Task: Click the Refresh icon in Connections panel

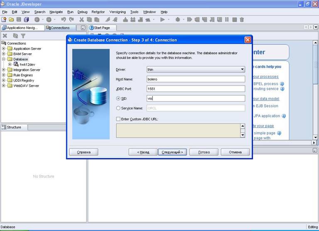Action: click(15, 36)
